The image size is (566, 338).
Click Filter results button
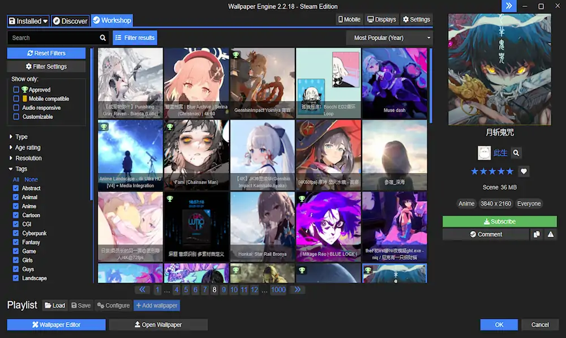point(135,37)
